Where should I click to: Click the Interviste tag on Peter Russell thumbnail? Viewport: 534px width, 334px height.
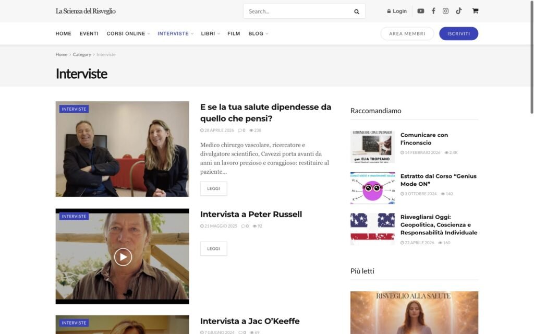(74, 217)
